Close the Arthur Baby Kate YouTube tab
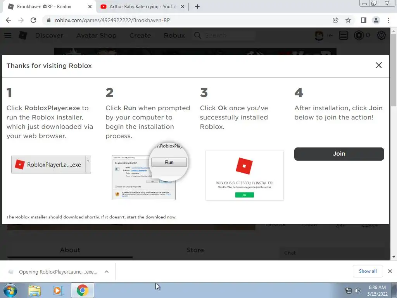The width and height of the screenshot is (397, 298). [183, 7]
